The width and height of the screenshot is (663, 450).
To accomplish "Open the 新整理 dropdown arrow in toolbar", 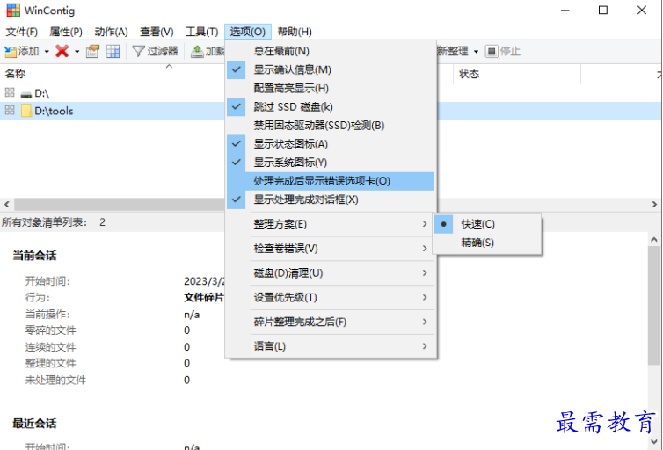I will click(476, 52).
